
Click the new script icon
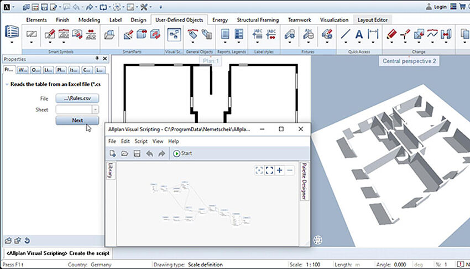(113, 153)
